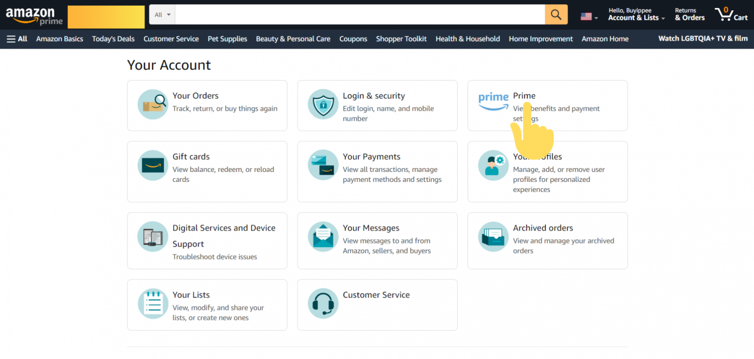Expand the All search category dropdown
Screen dimensions: 754x359
(162, 15)
